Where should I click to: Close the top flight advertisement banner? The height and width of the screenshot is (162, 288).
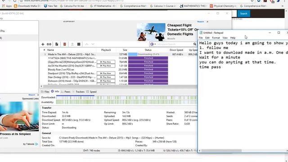pos(207,22)
